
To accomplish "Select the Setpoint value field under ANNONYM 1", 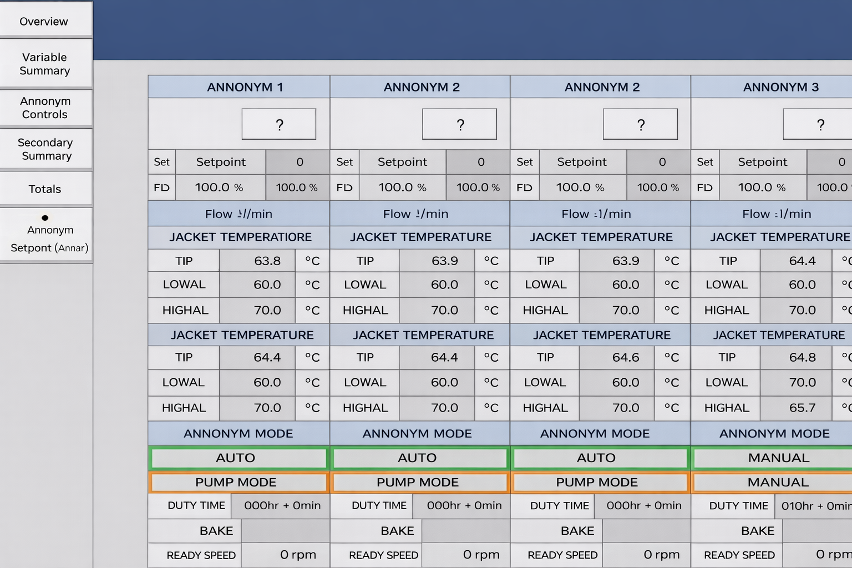I will (x=298, y=162).
